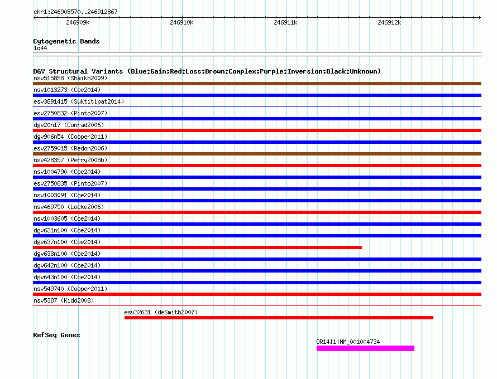Click the red bar under nsv549740
This screenshot has height=379, width=497.
257,294
